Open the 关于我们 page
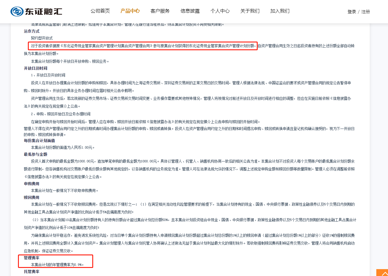Screen dimensions: 388x276 pos(250,11)
